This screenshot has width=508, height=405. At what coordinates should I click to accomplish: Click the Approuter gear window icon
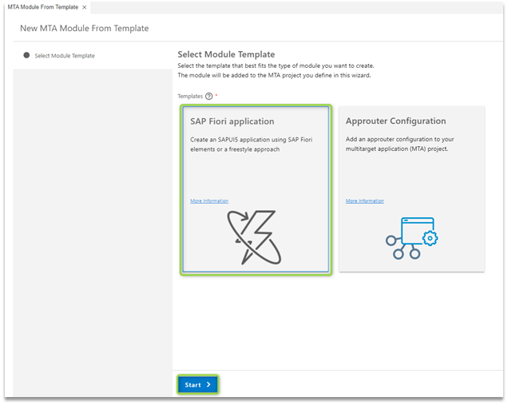click(412, 238)
